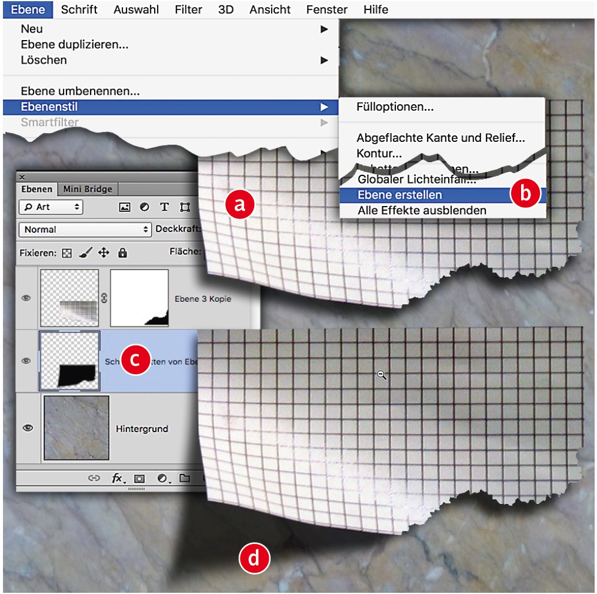Viewport: 597px width, 594px height.
Task: Click the black shadow layer thumbnail
Action: pyautogui.click(x=69, y=361)
